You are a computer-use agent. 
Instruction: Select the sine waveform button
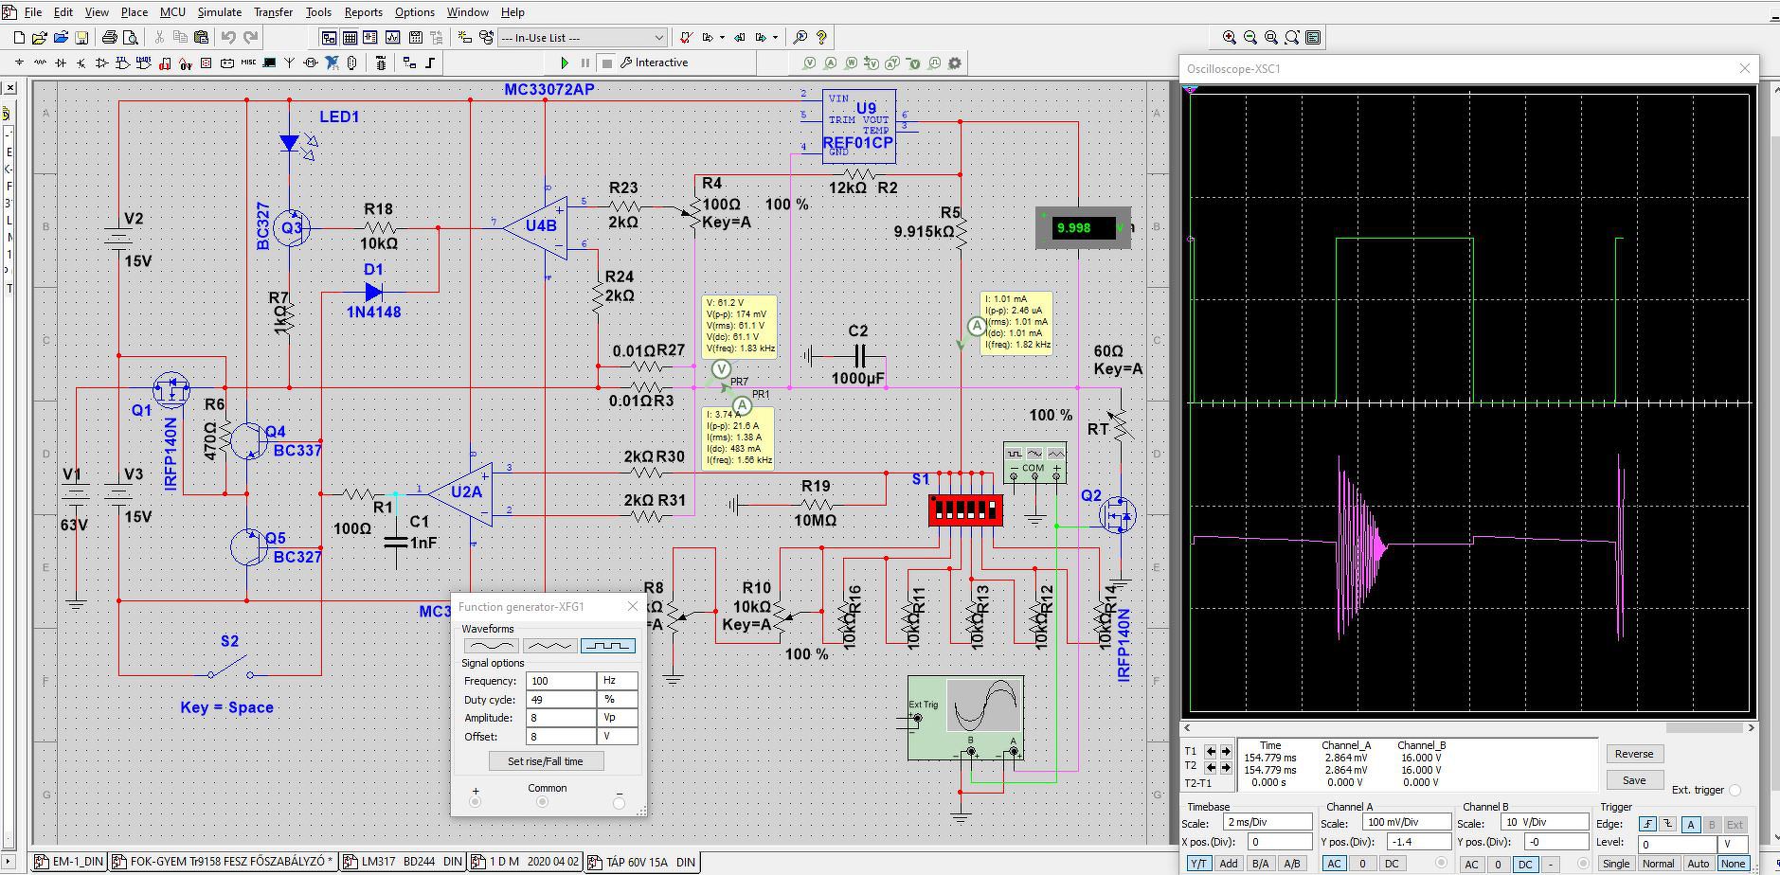pyautogui.click(x=490, y=646)
